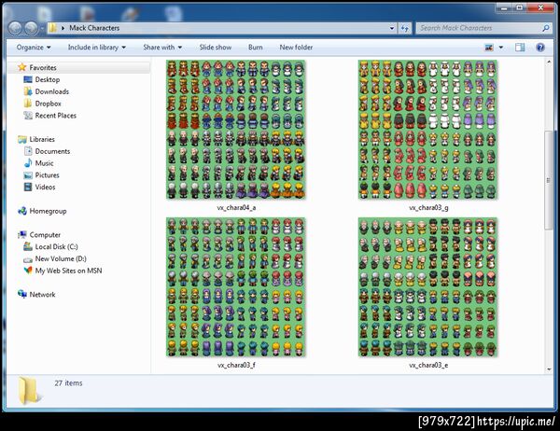Open Downloads in Favorites

tap(52, 91)
